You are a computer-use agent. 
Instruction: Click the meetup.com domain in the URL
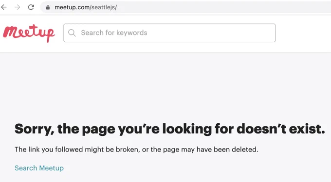coord(72,7)
